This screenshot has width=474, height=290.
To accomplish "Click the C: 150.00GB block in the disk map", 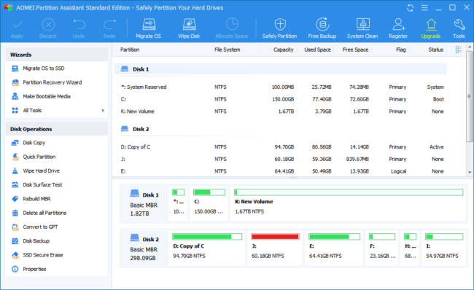I will coord(209,204).
